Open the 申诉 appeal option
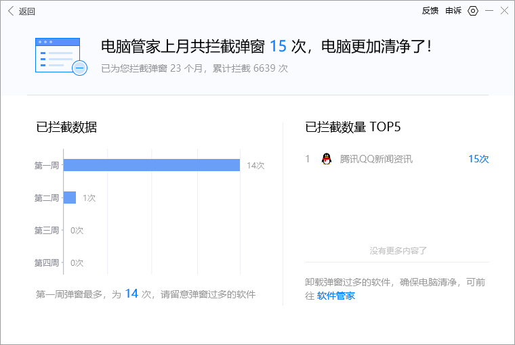515x345 pixels. (453, 11)
